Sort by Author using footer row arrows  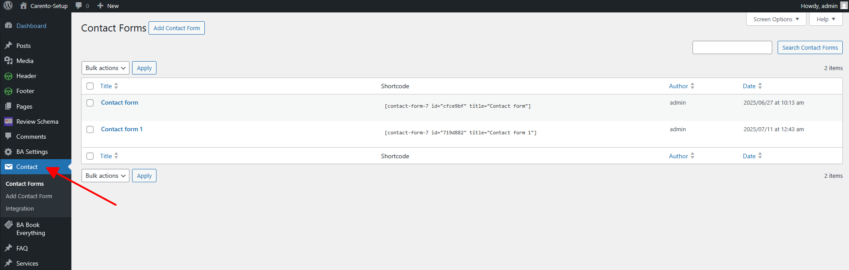693,156
